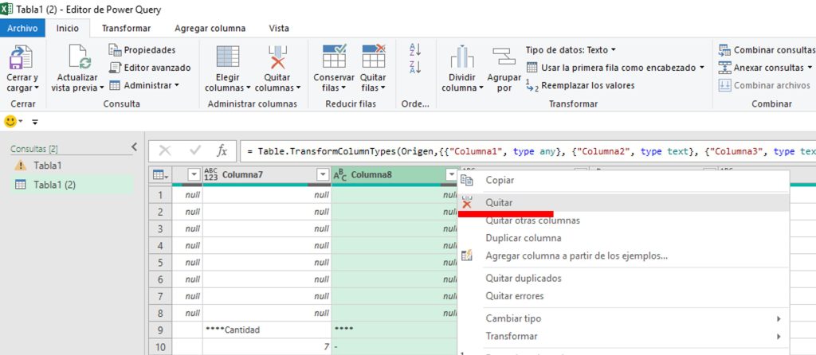The width and height of the screenshot is (816, 355).
Task: Select the Tabla1 (2) query
Action: click(72, 185)
